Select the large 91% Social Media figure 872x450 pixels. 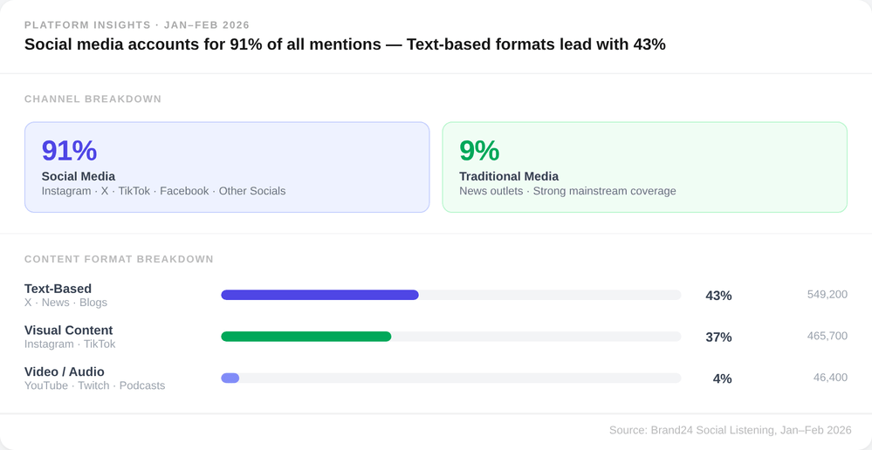coord(69,151)
